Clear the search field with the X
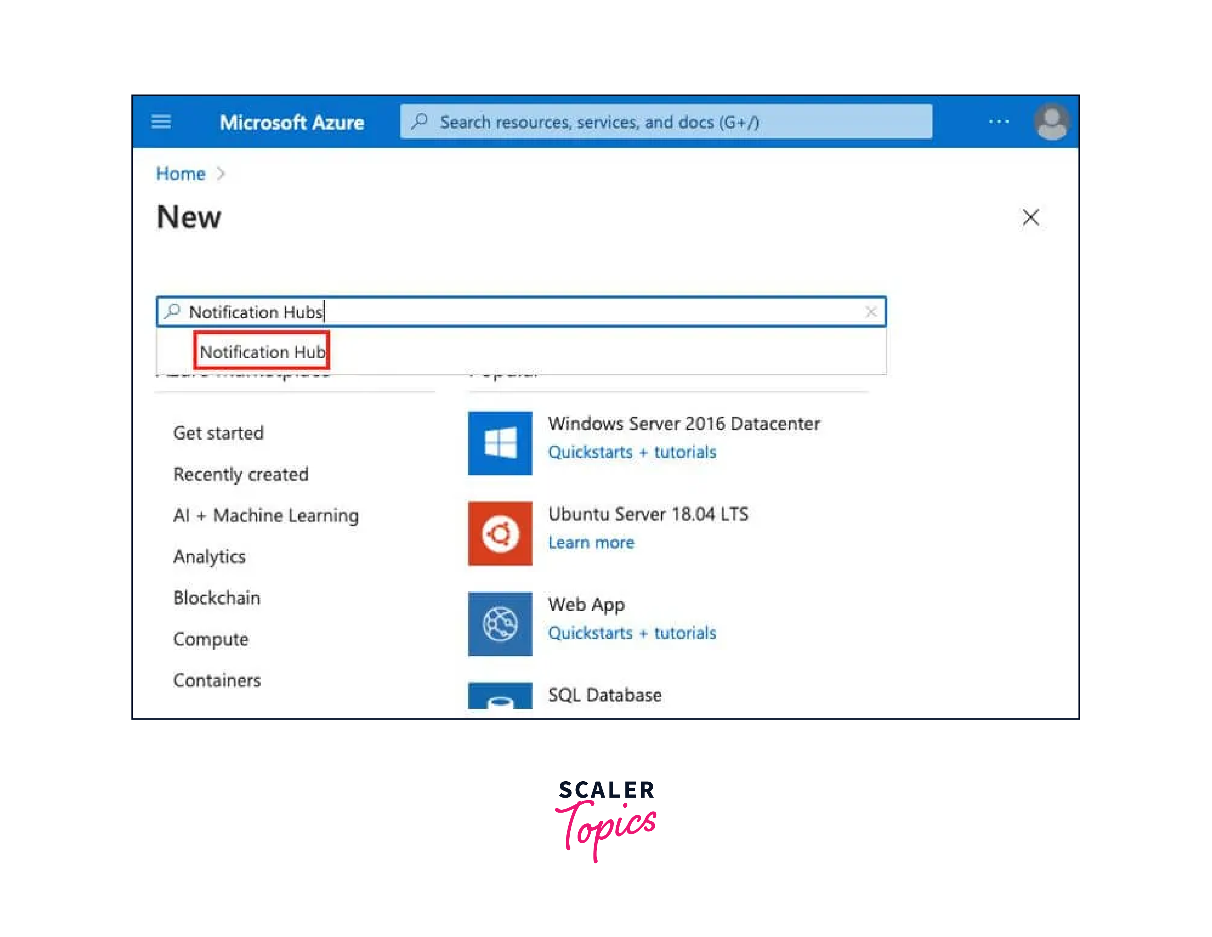The image size is (1212, 937). pos(870,312)
